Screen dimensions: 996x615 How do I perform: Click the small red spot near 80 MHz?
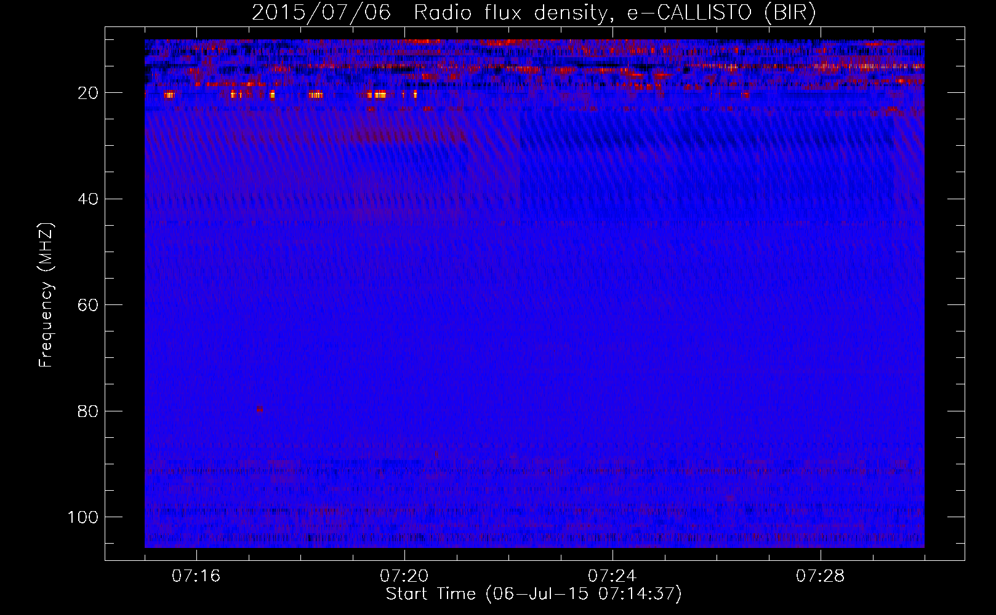260,409
